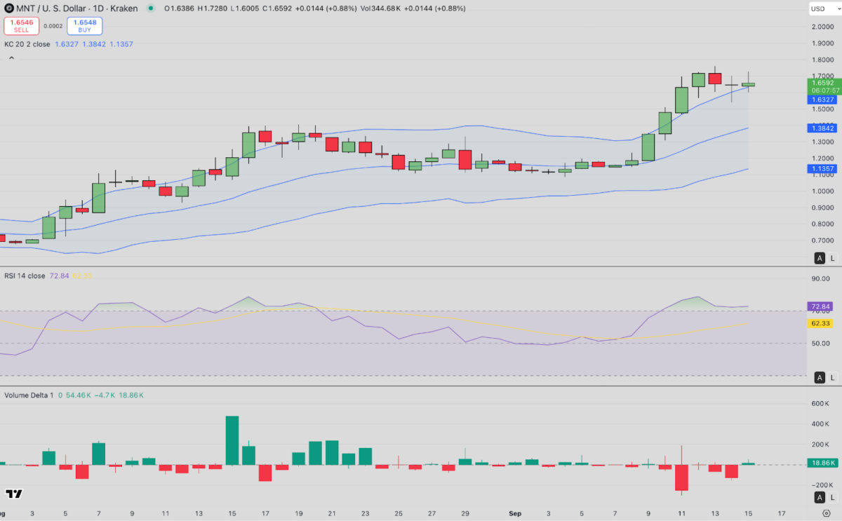Screen dimensions: 842x521
Task: Toggle logarithmic scale L on the price axis
Action: coord(833,258)
